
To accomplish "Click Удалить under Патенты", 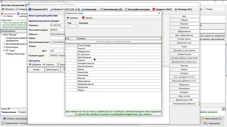I will (48, 64).
